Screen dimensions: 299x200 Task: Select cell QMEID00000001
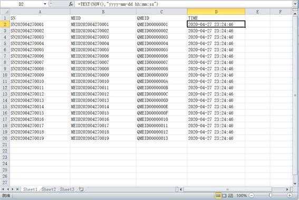pyautogui.click(x=161, y=24)
